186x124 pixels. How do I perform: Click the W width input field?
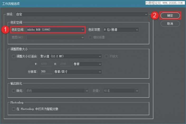click(x=45, y=64)
